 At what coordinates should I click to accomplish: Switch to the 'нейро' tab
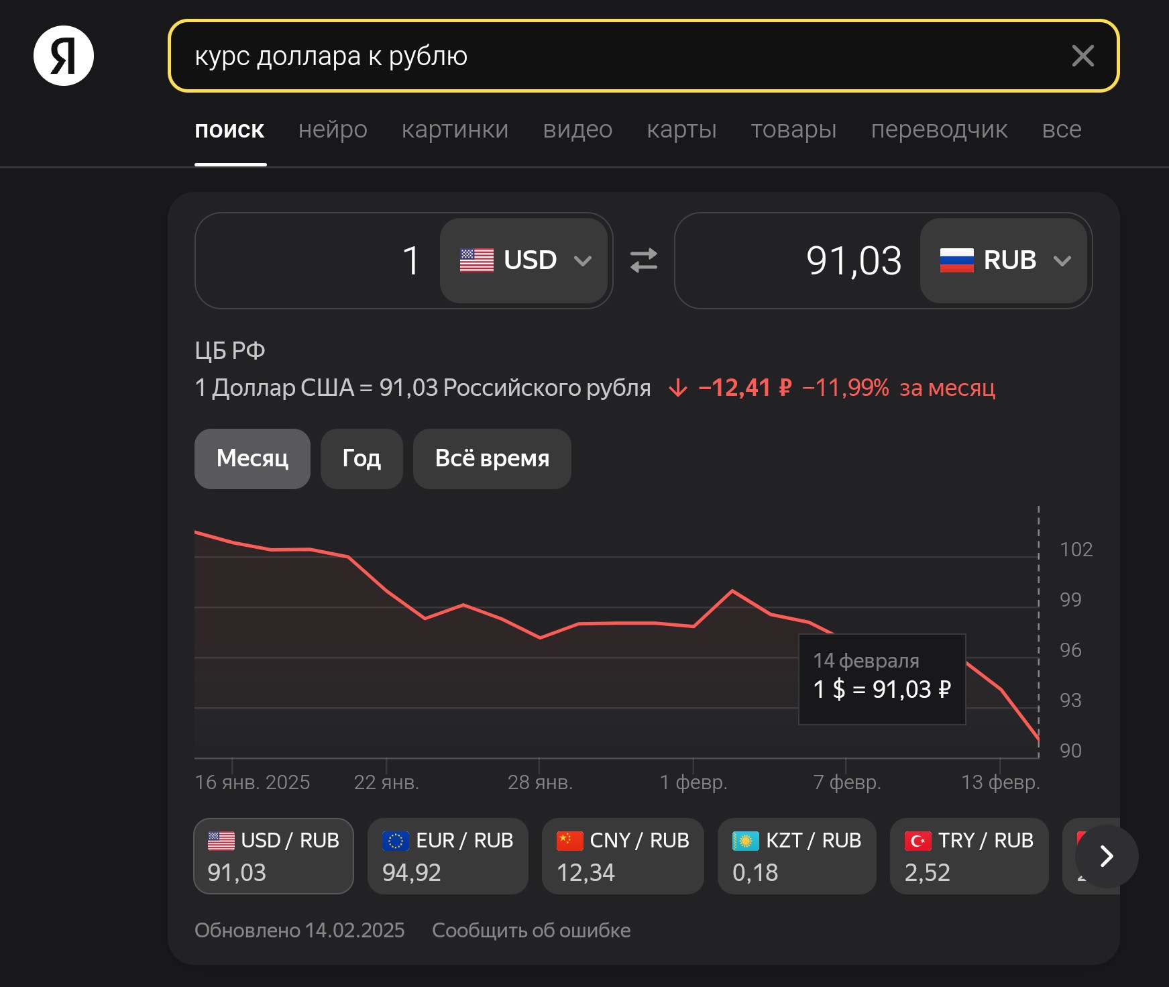333,129
